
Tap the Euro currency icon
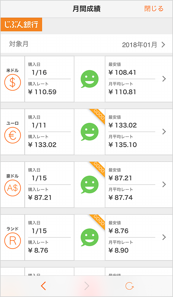12,135
